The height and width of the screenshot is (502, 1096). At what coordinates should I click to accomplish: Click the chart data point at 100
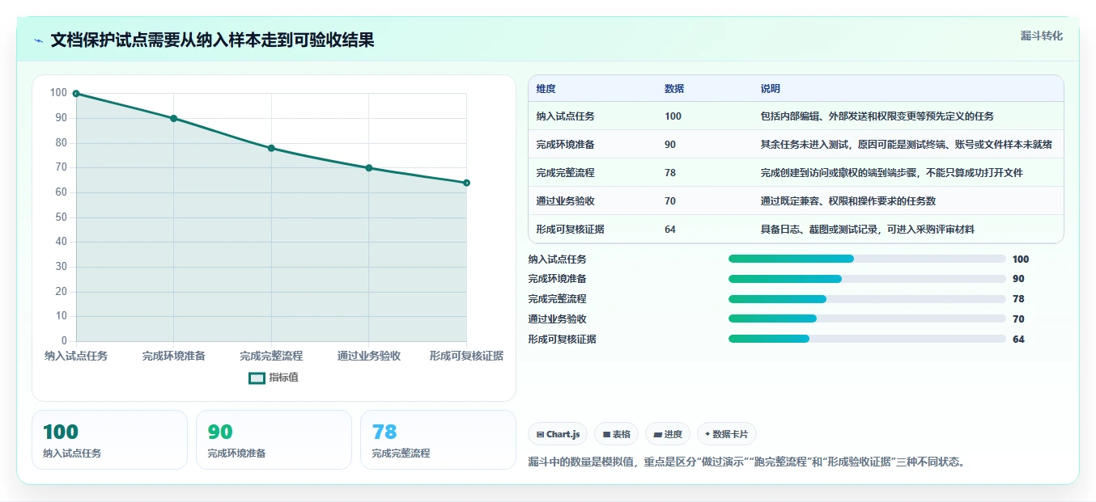[x=76, y=94]
